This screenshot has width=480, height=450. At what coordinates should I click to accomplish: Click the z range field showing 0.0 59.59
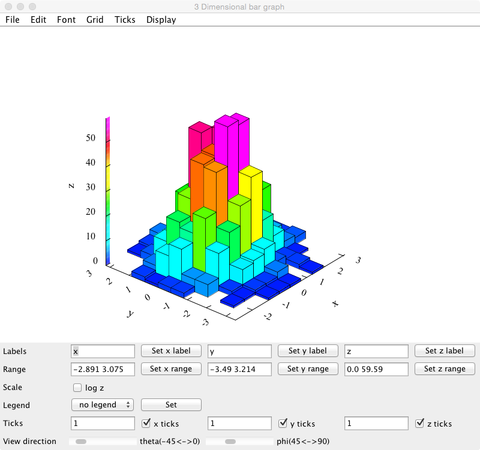pyautogui.click(x=376, y=369)
